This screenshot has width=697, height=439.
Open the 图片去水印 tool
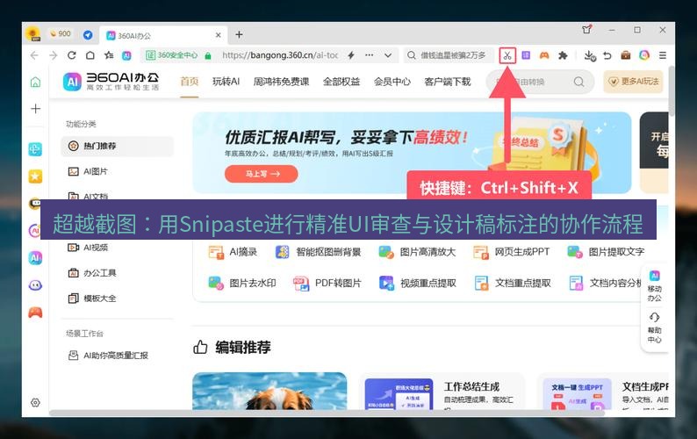point(242,284)
